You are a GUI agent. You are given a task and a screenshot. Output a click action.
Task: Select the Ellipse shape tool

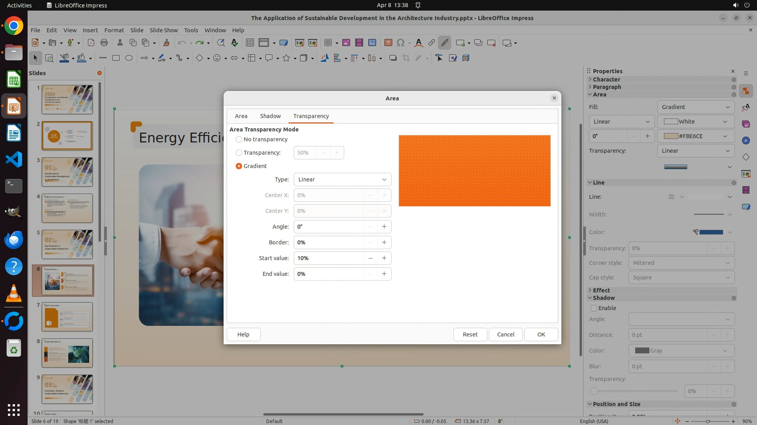(129, 58)
